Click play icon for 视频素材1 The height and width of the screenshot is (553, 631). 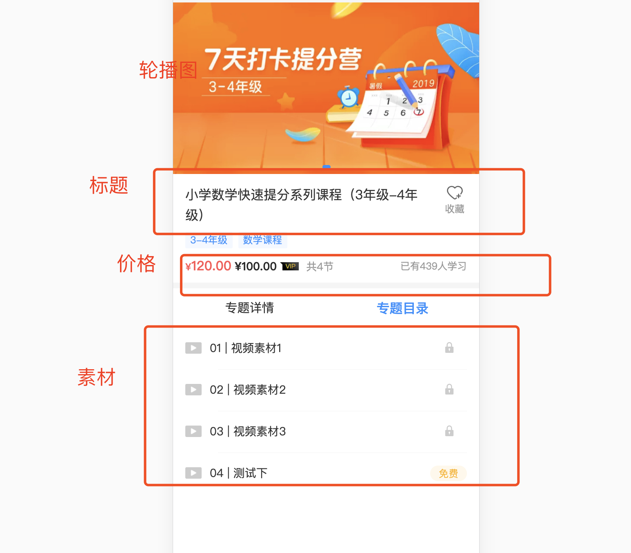pos(193,348)
